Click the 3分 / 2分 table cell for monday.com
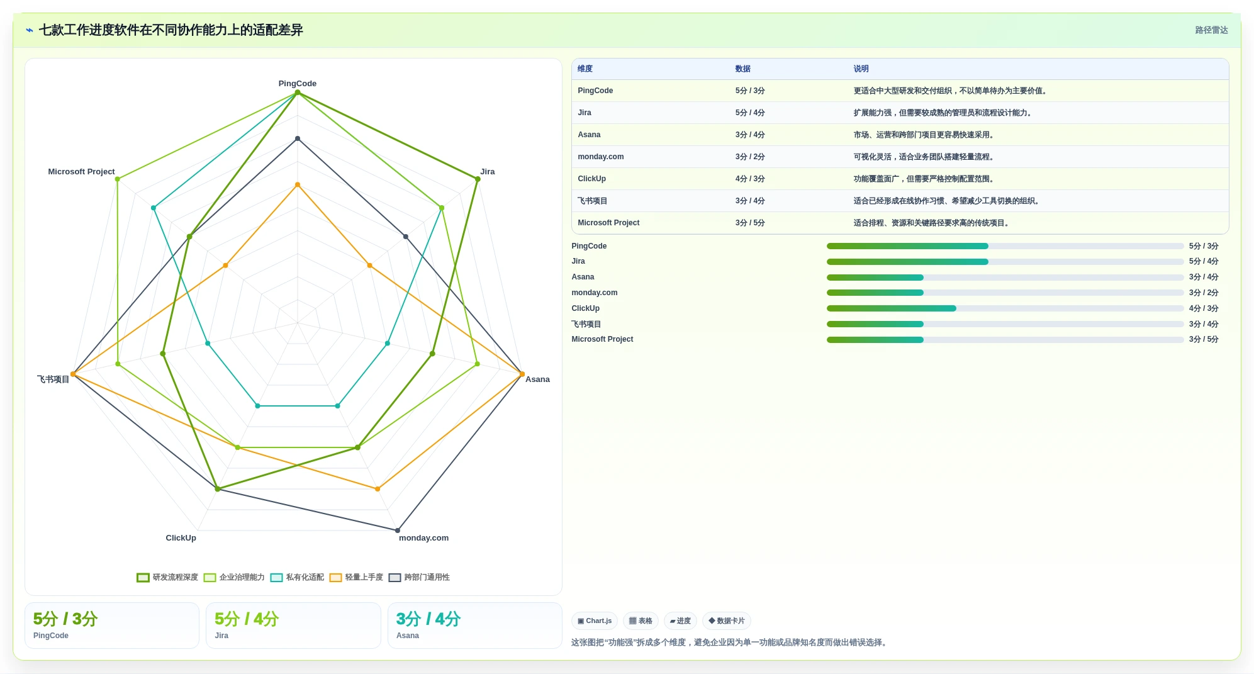Viewport: 1254px width, 674px height. click(x=750, y=157)
